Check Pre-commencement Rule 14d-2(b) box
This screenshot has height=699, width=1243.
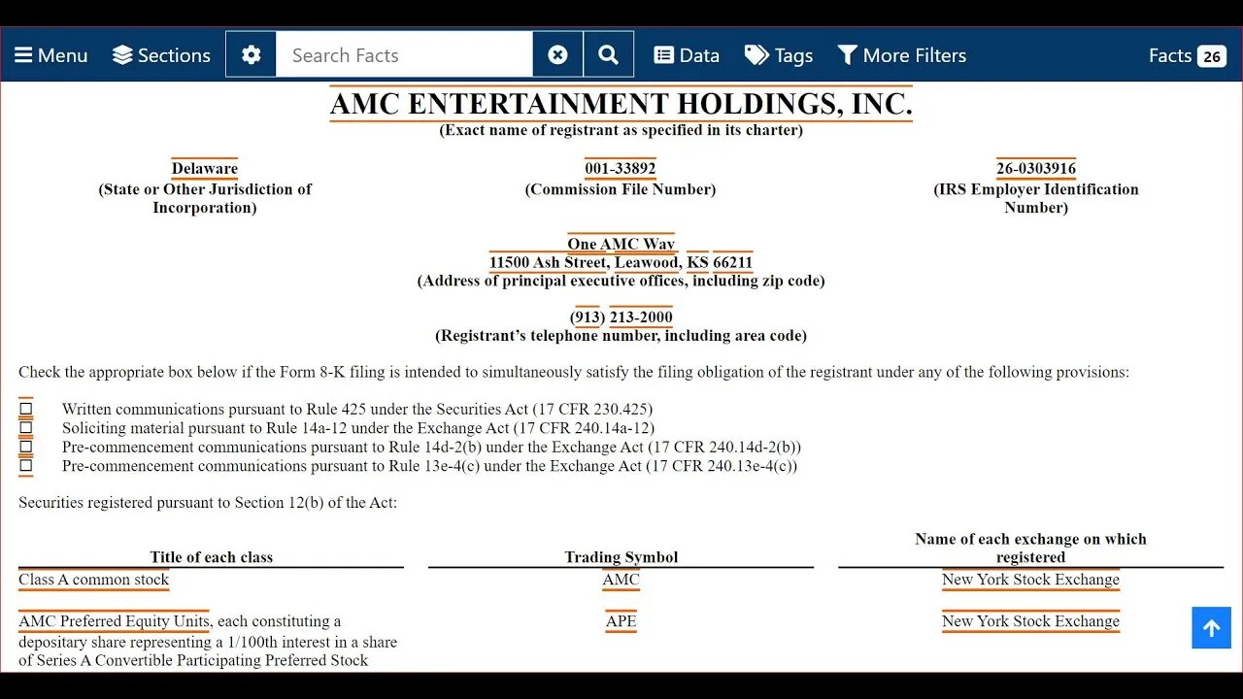[25, 447]
